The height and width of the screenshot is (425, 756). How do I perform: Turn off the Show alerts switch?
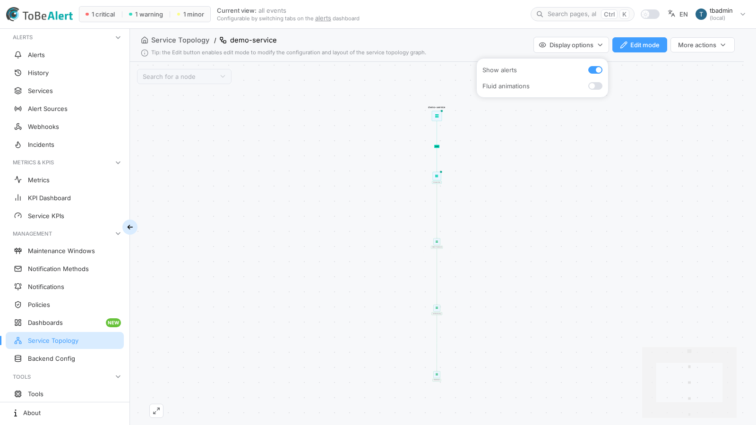point(595,70)
